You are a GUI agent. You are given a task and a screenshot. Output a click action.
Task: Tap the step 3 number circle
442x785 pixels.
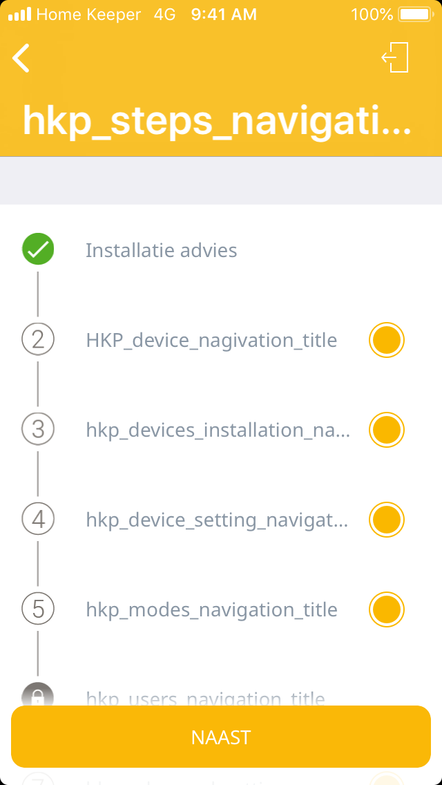coord(38,429)
